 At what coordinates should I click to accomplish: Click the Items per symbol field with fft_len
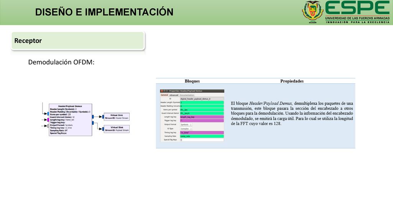coord(202,110)
